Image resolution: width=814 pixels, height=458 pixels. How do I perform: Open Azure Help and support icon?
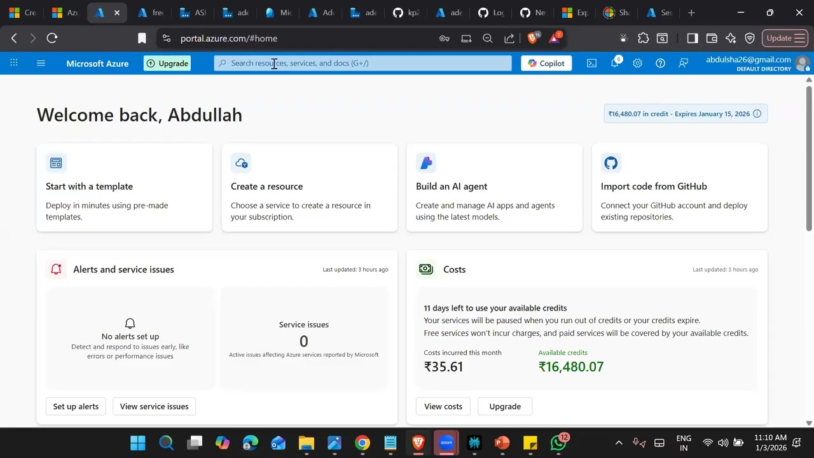[x=660, y=63]
